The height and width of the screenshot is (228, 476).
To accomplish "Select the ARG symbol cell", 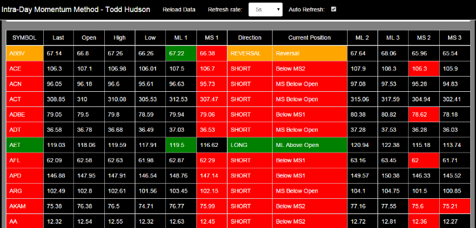I will (x=25, y=191).
